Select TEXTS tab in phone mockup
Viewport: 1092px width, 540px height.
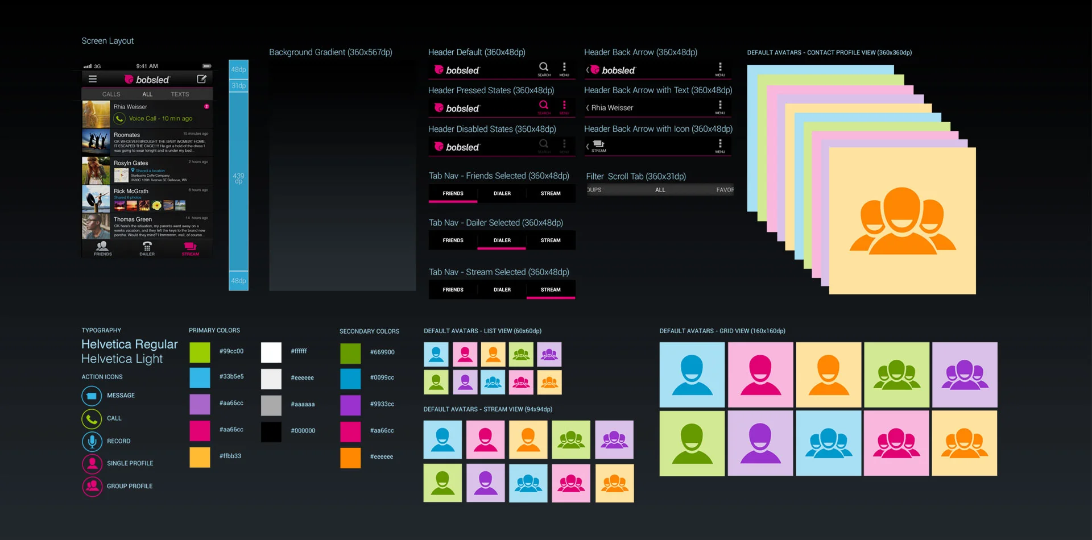coord(180,94)
